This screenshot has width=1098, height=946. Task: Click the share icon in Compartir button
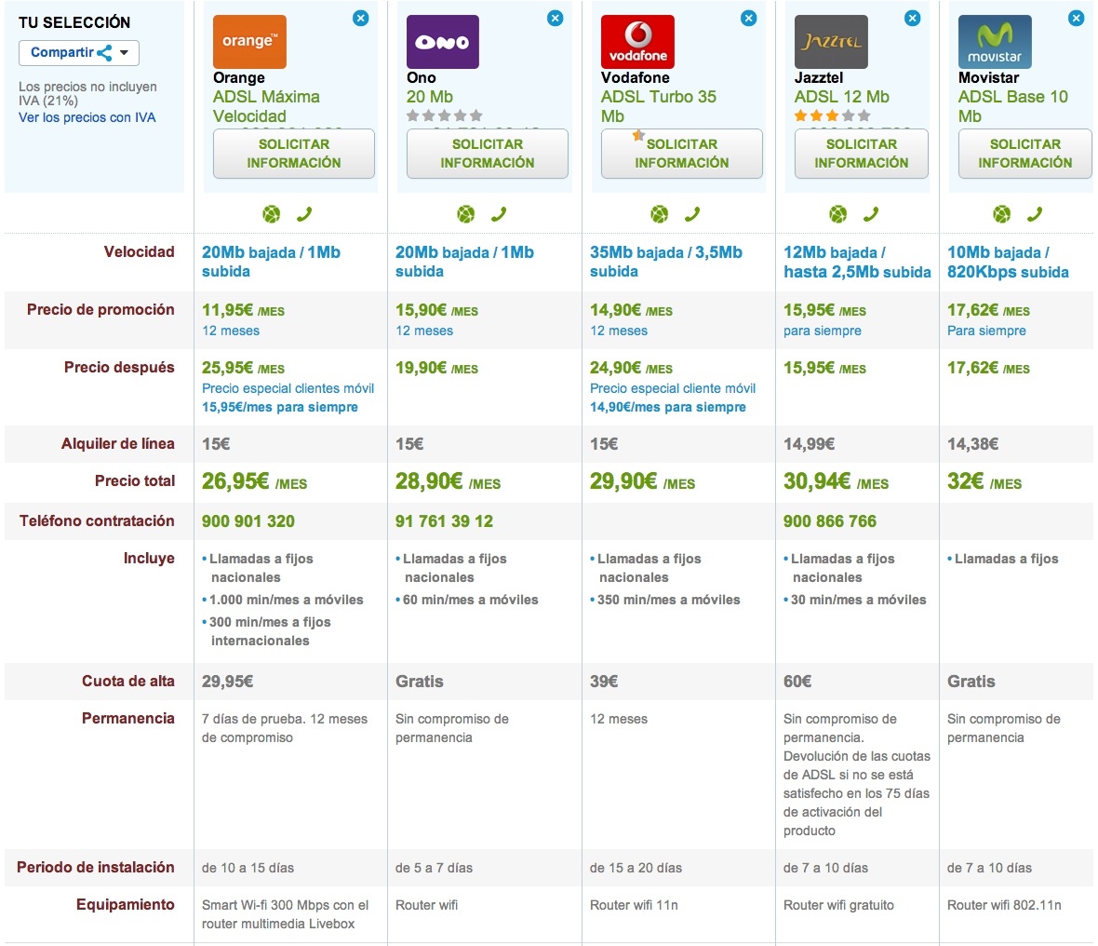point(104,52)
